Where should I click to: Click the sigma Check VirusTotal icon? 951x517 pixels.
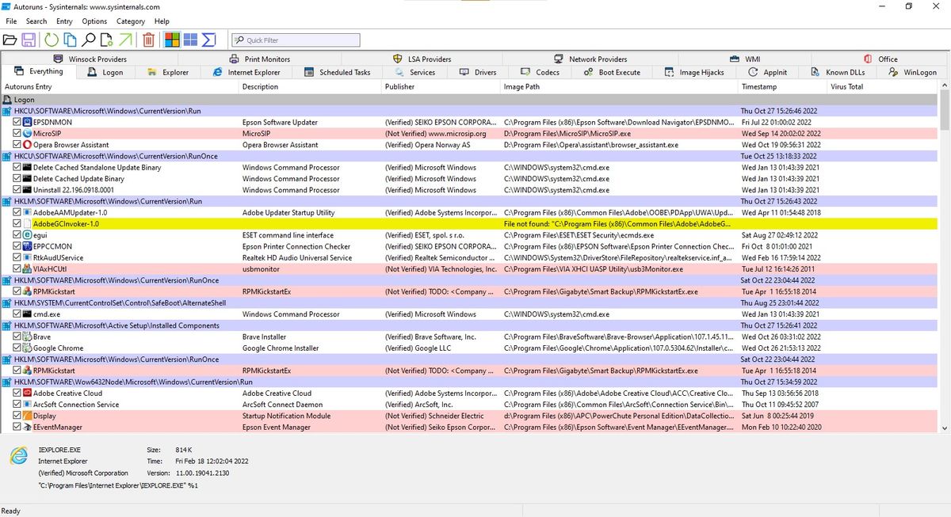[209, 40]
